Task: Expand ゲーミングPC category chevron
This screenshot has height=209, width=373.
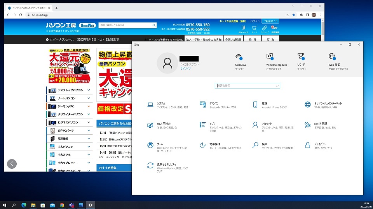Action: (x=89, y=106)
